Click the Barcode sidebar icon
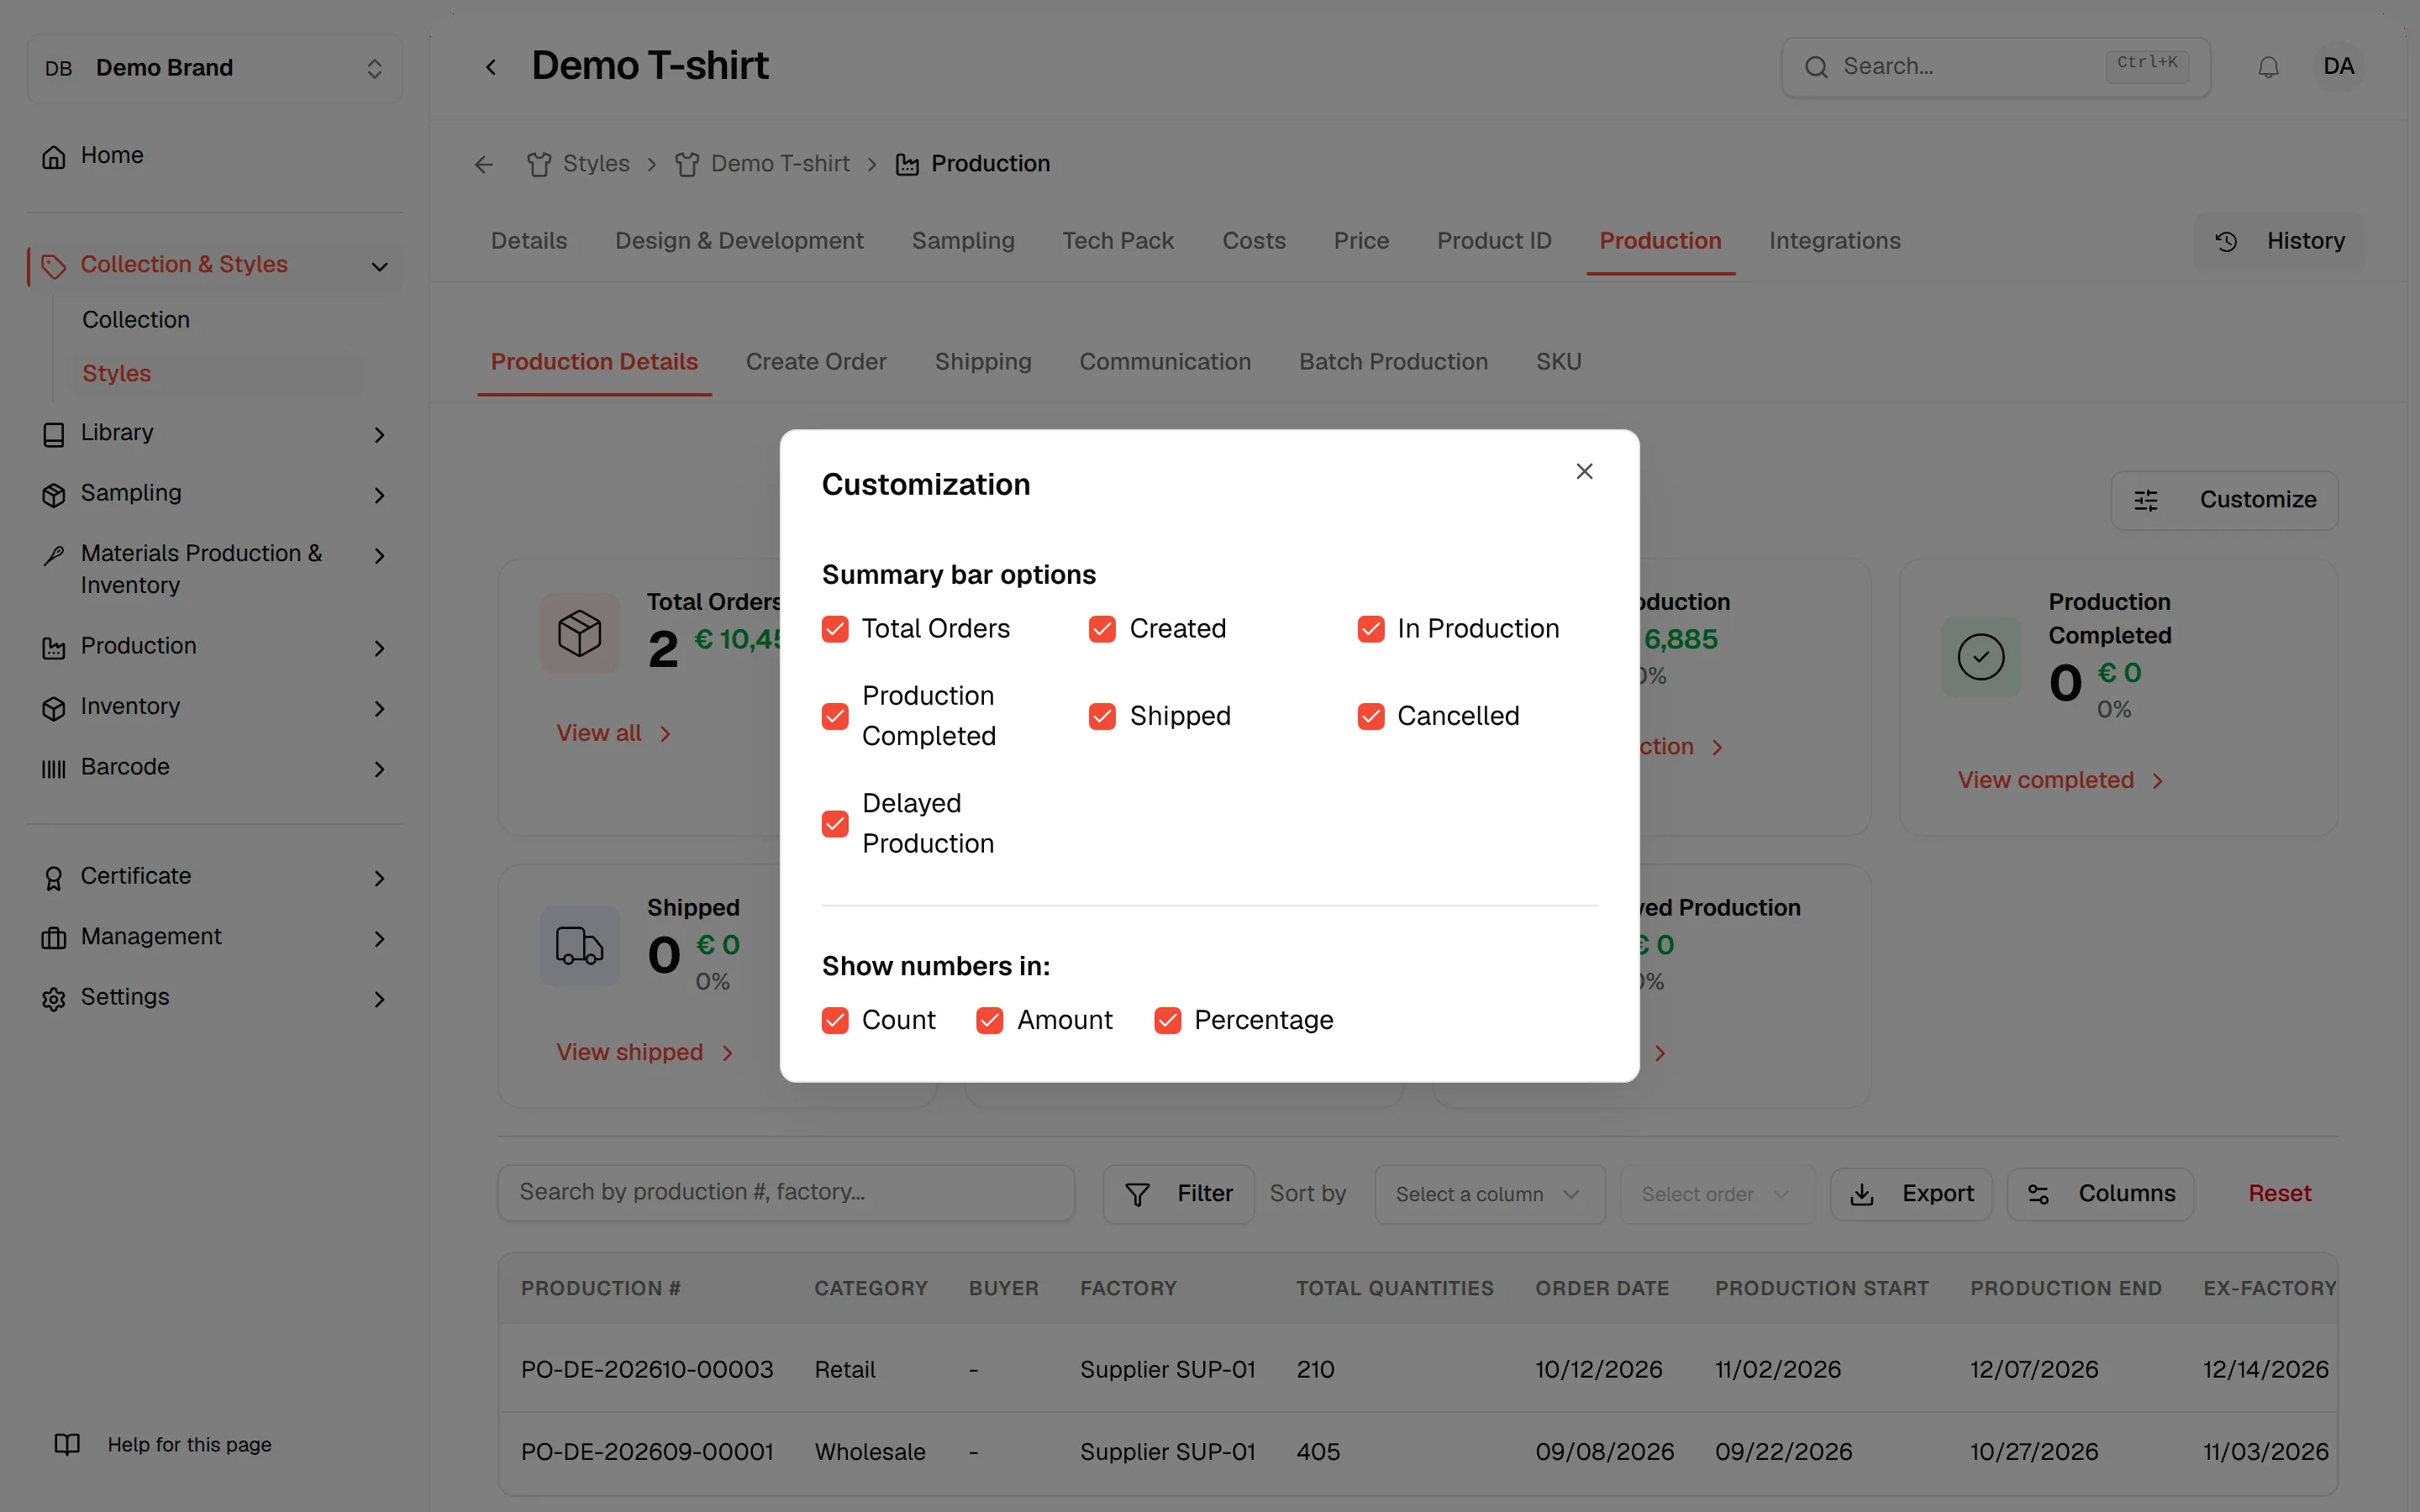2420x1512 pixels. (54, 768)
